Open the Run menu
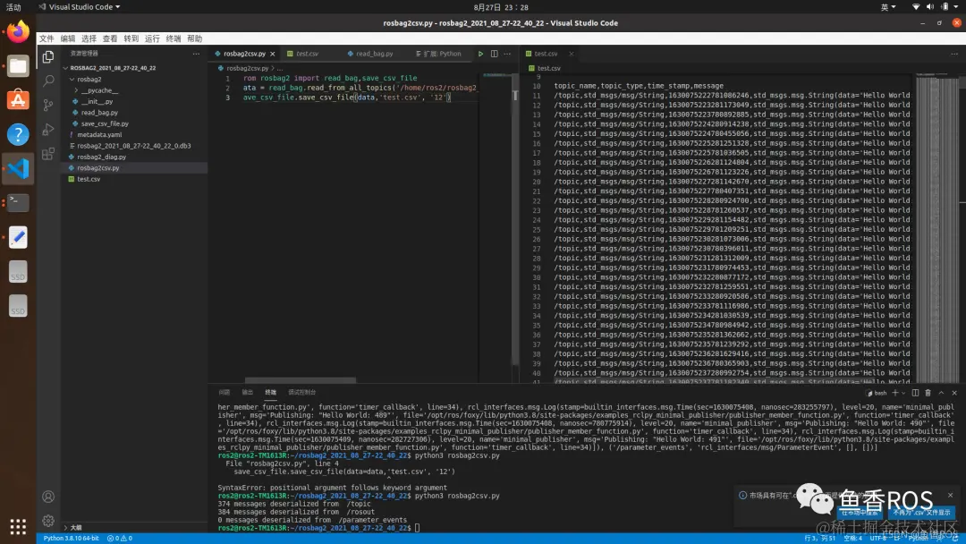The height and width of the screenshot is (544, 966). point(152,38)
